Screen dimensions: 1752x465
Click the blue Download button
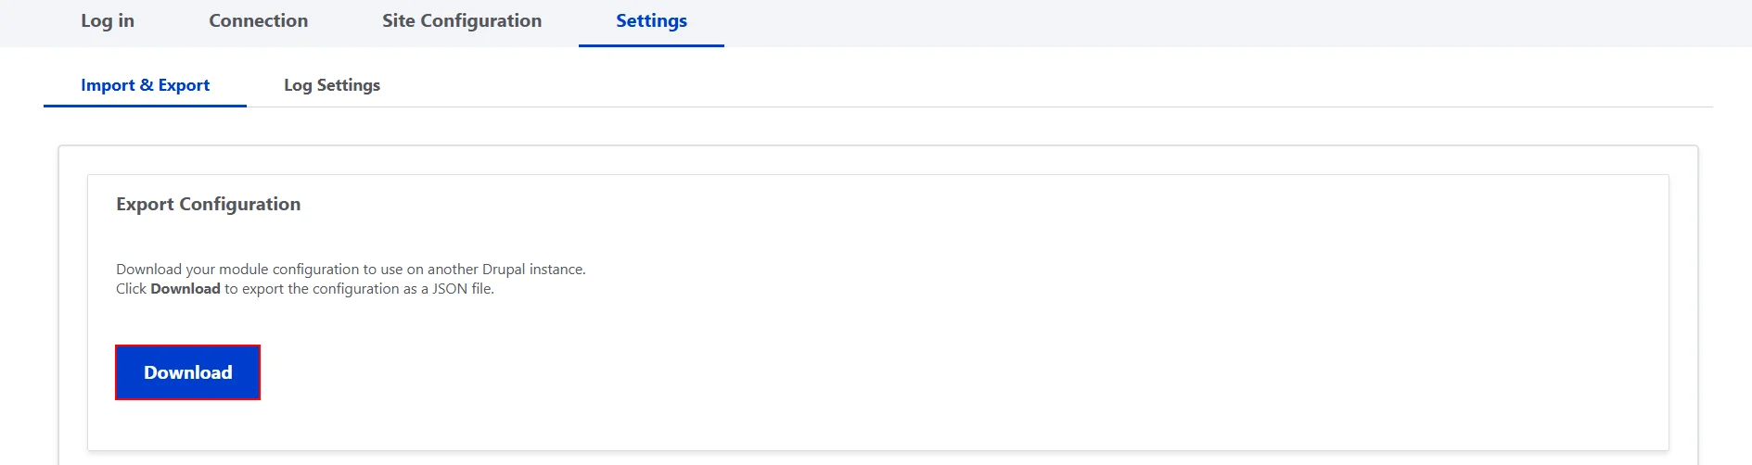[187, 372]
